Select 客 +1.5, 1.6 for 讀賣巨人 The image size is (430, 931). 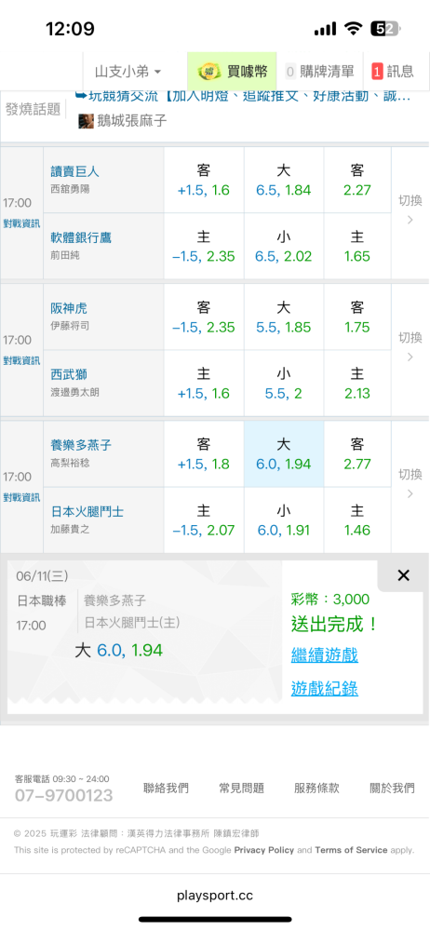204,181
